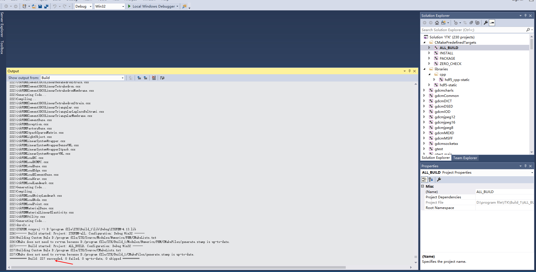
Task: Toggle Preview Selected Items in Solution Explorer
Action: [x=492, y=23]
